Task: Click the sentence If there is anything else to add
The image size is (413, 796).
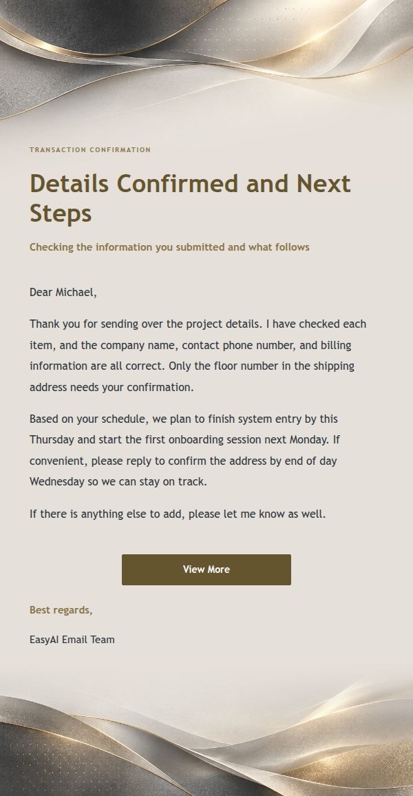Action: (x=178, y=514)
